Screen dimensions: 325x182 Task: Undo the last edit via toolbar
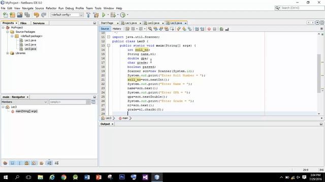(x=37, y=15)
